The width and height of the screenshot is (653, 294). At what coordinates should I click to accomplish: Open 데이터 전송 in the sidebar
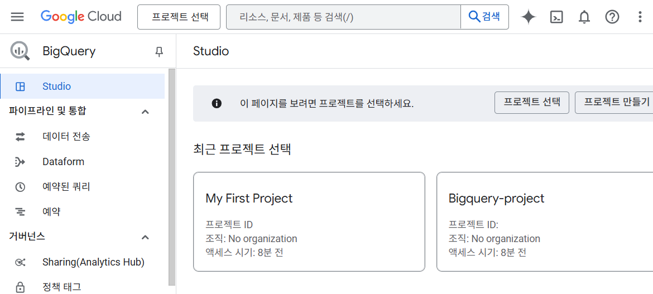click(x=83, y=136)
